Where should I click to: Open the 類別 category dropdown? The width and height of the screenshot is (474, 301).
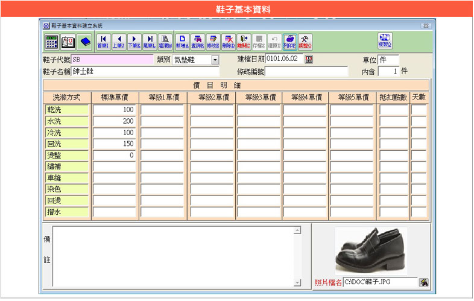[x=215, y=60]
